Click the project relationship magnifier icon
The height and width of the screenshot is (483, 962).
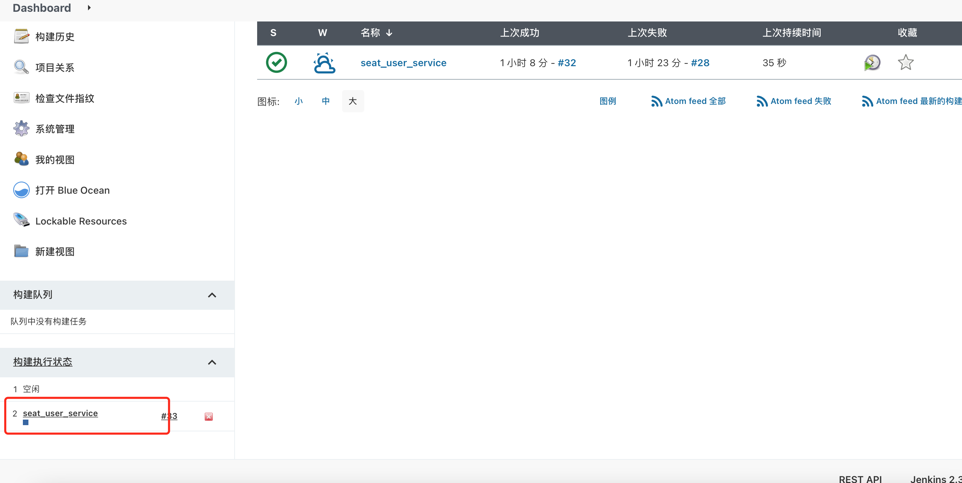point(21,67)
